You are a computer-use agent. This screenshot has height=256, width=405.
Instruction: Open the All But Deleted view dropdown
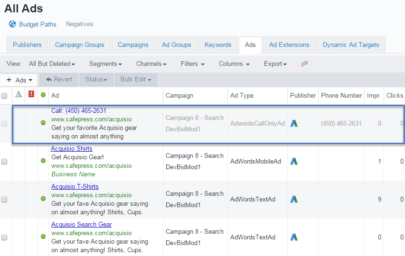point(52,64)
